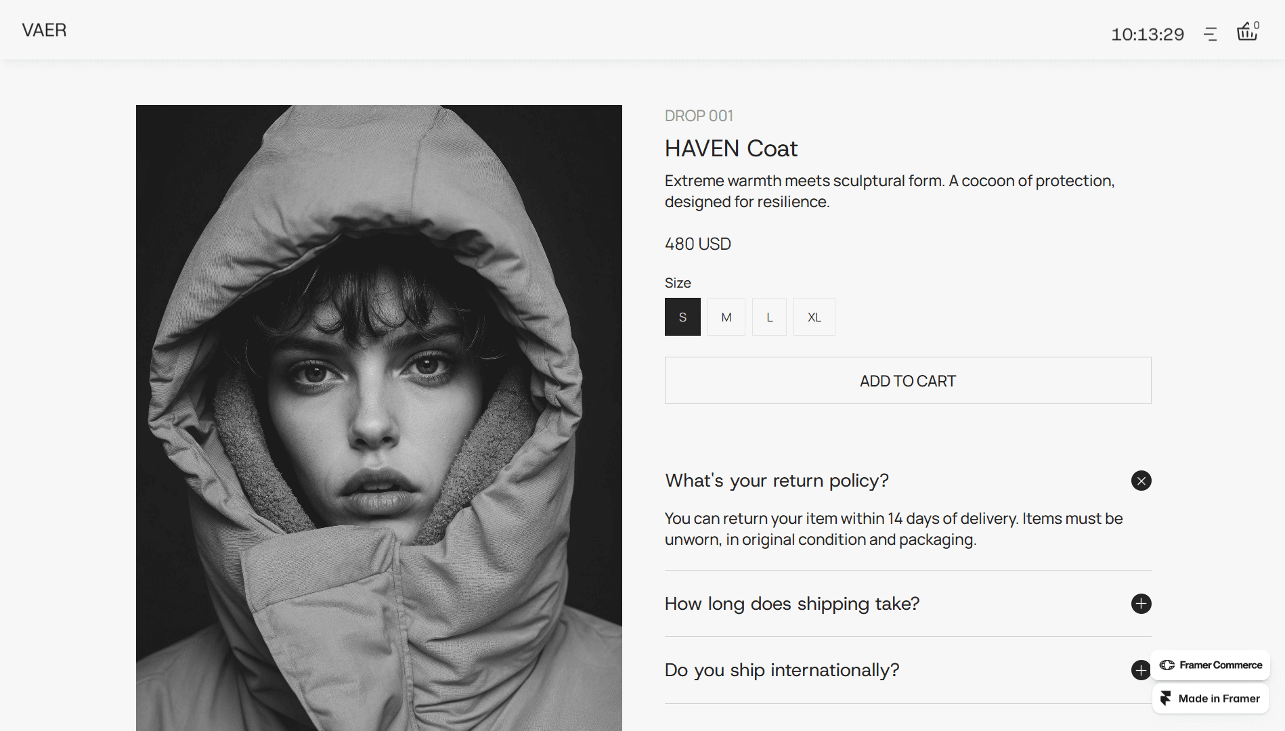Viewport: 1285px width, 731px height.
Task: Select size XL
Action: 814,317
